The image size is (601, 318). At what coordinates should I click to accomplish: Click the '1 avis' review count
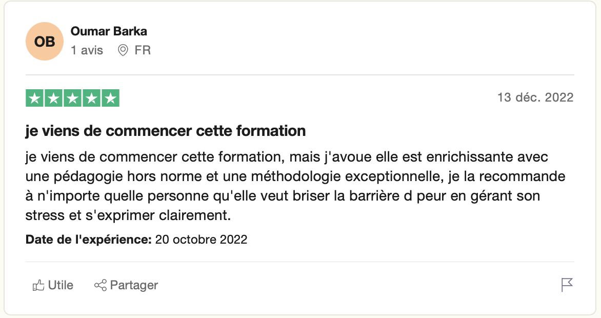87,50
